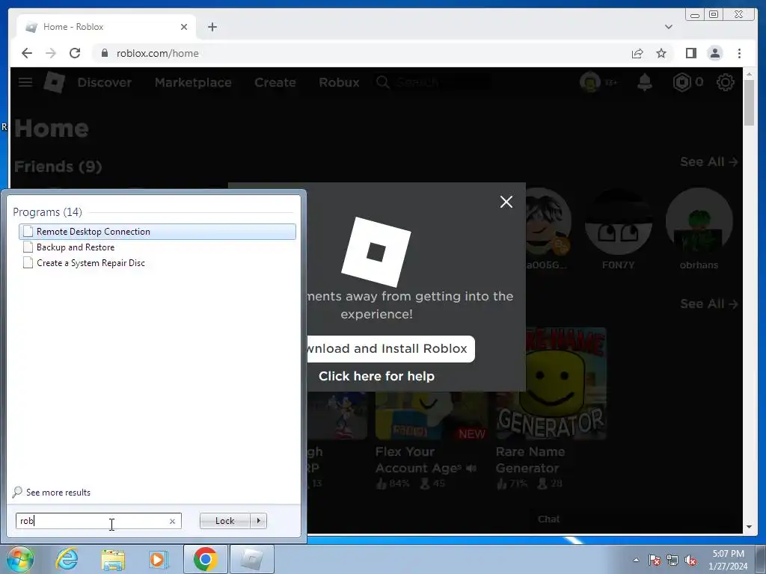Open Windows Media Player from taskbar

[x=158, y=559]
